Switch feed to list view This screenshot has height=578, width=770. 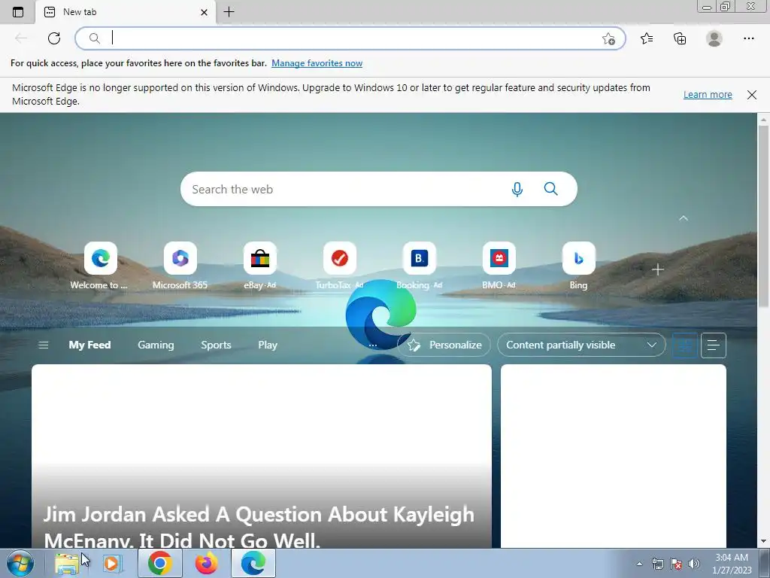pos(714,345)
